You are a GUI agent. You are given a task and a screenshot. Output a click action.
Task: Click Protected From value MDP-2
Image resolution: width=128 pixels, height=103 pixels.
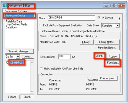point(90,84)
